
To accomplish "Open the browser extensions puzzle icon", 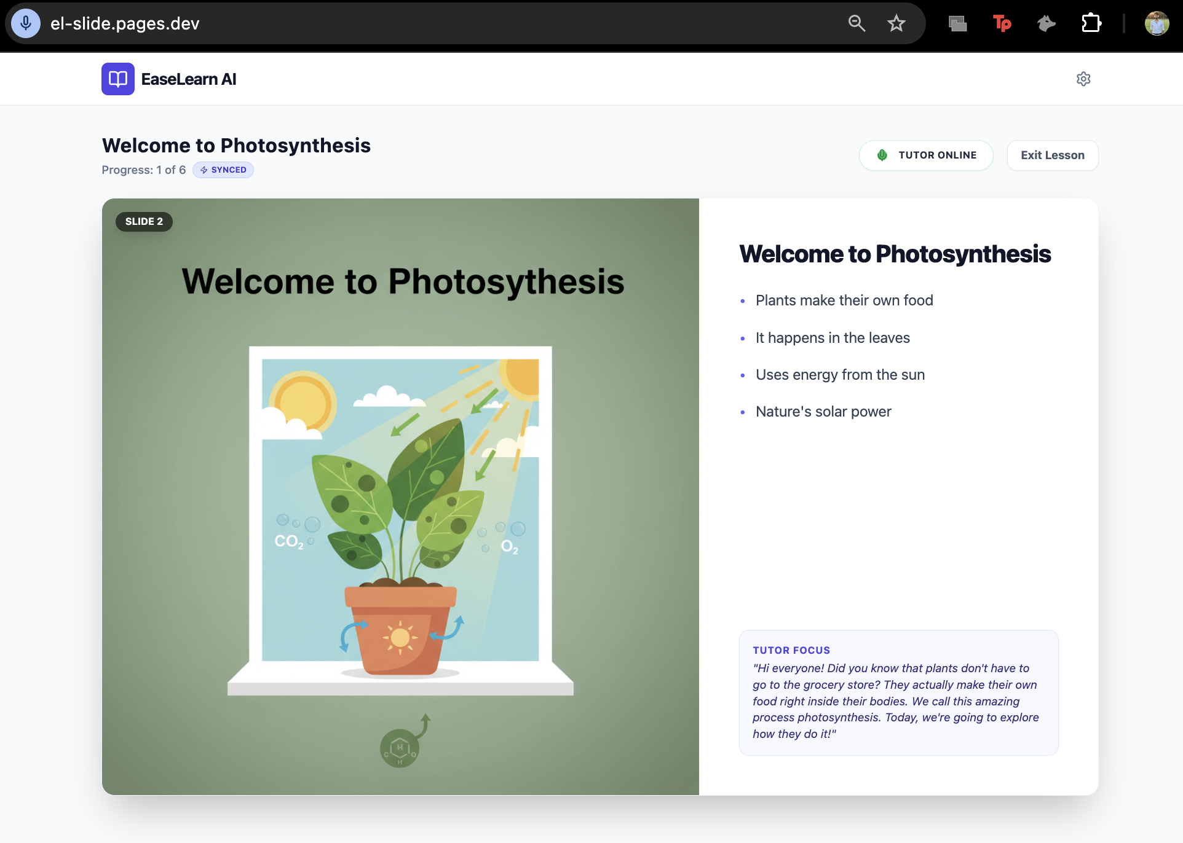I will pos(1091,23).
